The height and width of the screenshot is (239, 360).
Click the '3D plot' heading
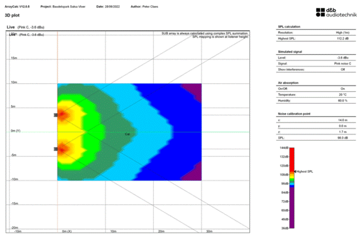(x=12, y=16)
